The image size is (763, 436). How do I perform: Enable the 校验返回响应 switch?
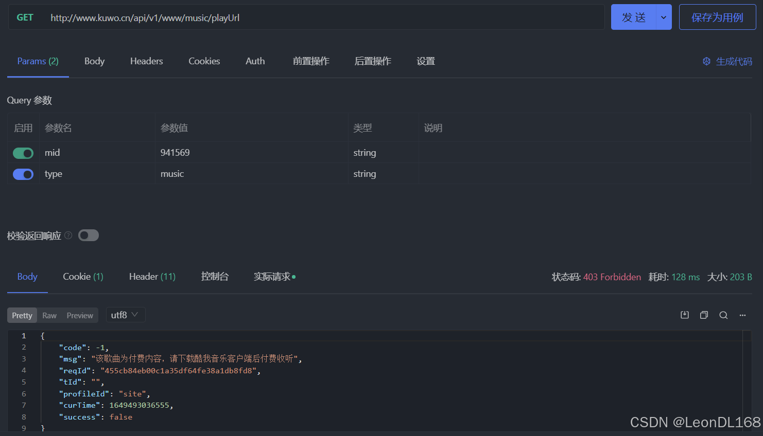coord(89,235)
